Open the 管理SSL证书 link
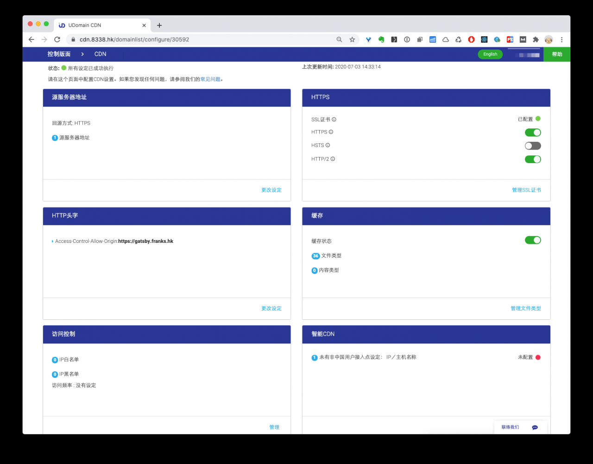 526,190
